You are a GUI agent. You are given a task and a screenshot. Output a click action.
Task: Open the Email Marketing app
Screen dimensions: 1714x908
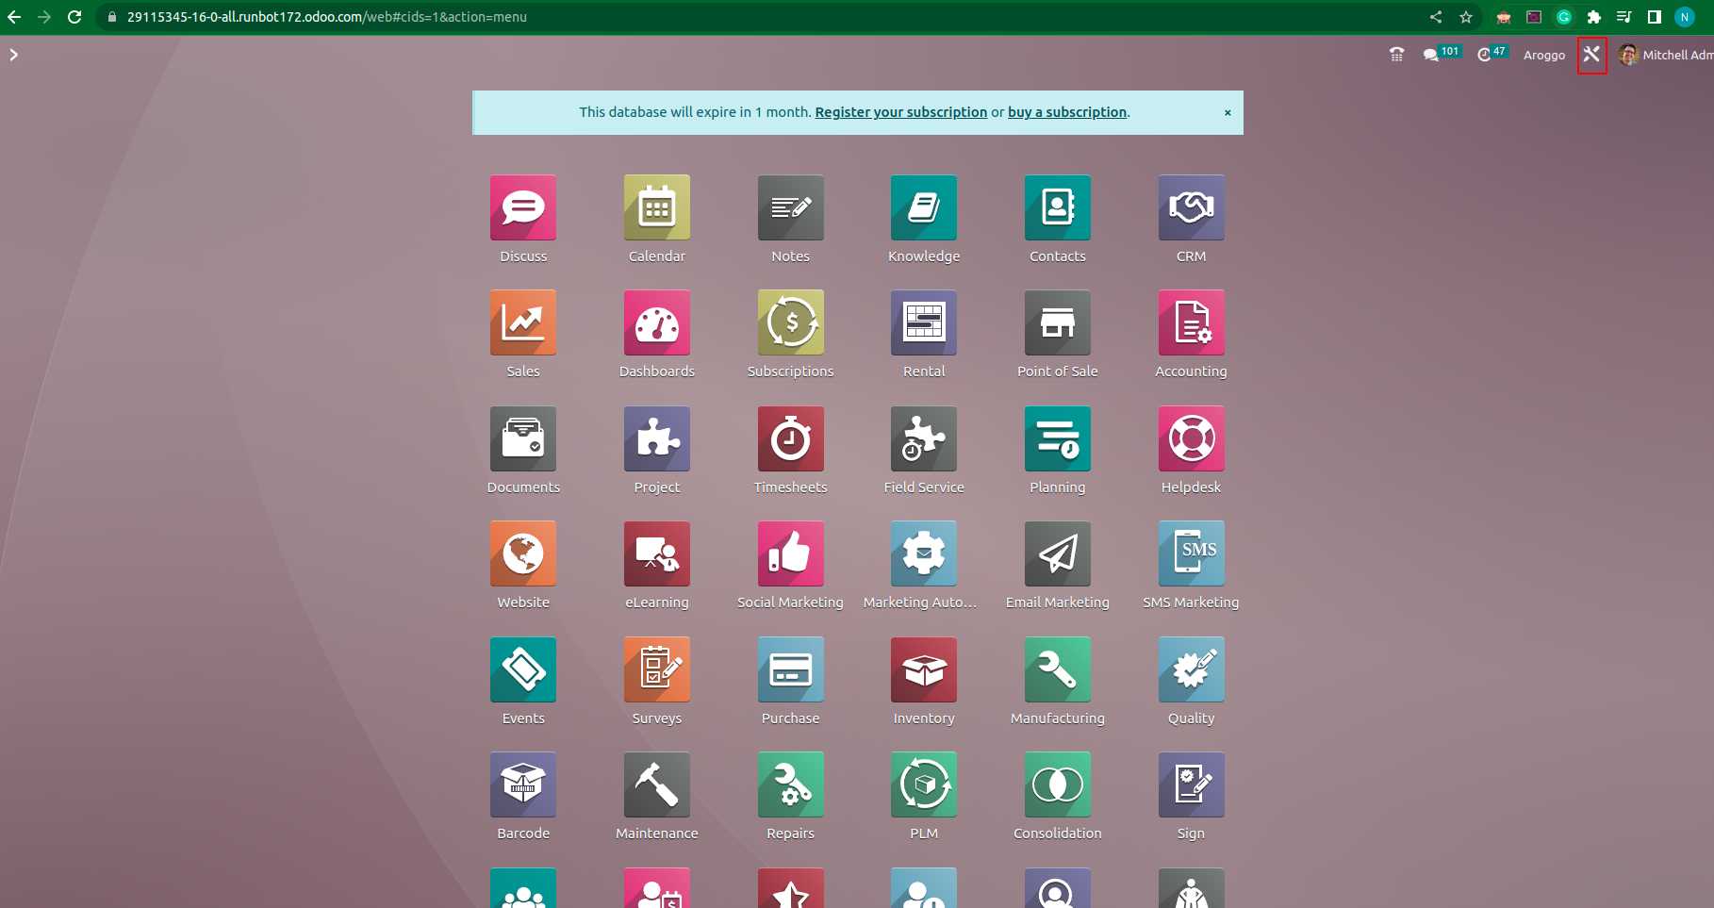tap(1058, 553)
